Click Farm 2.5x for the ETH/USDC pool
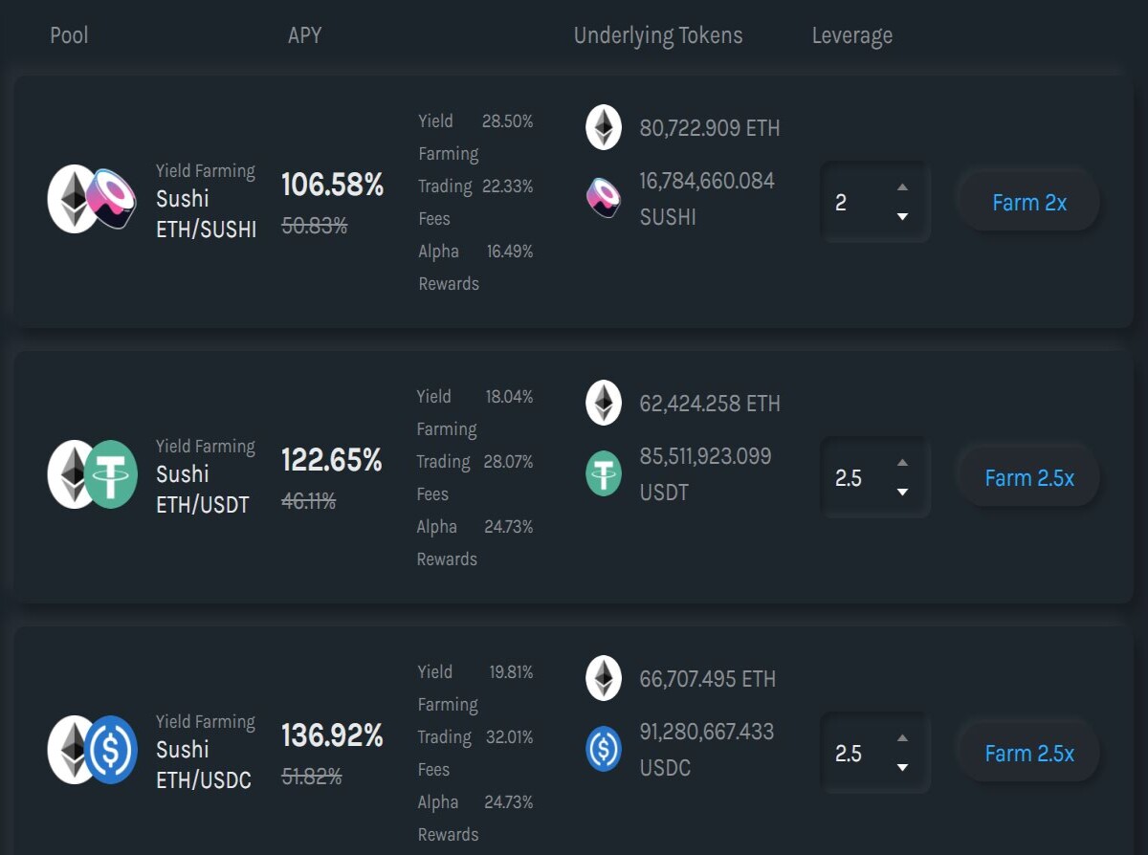The height and width of the screenshot is (855, 1148). point(1029,753)
